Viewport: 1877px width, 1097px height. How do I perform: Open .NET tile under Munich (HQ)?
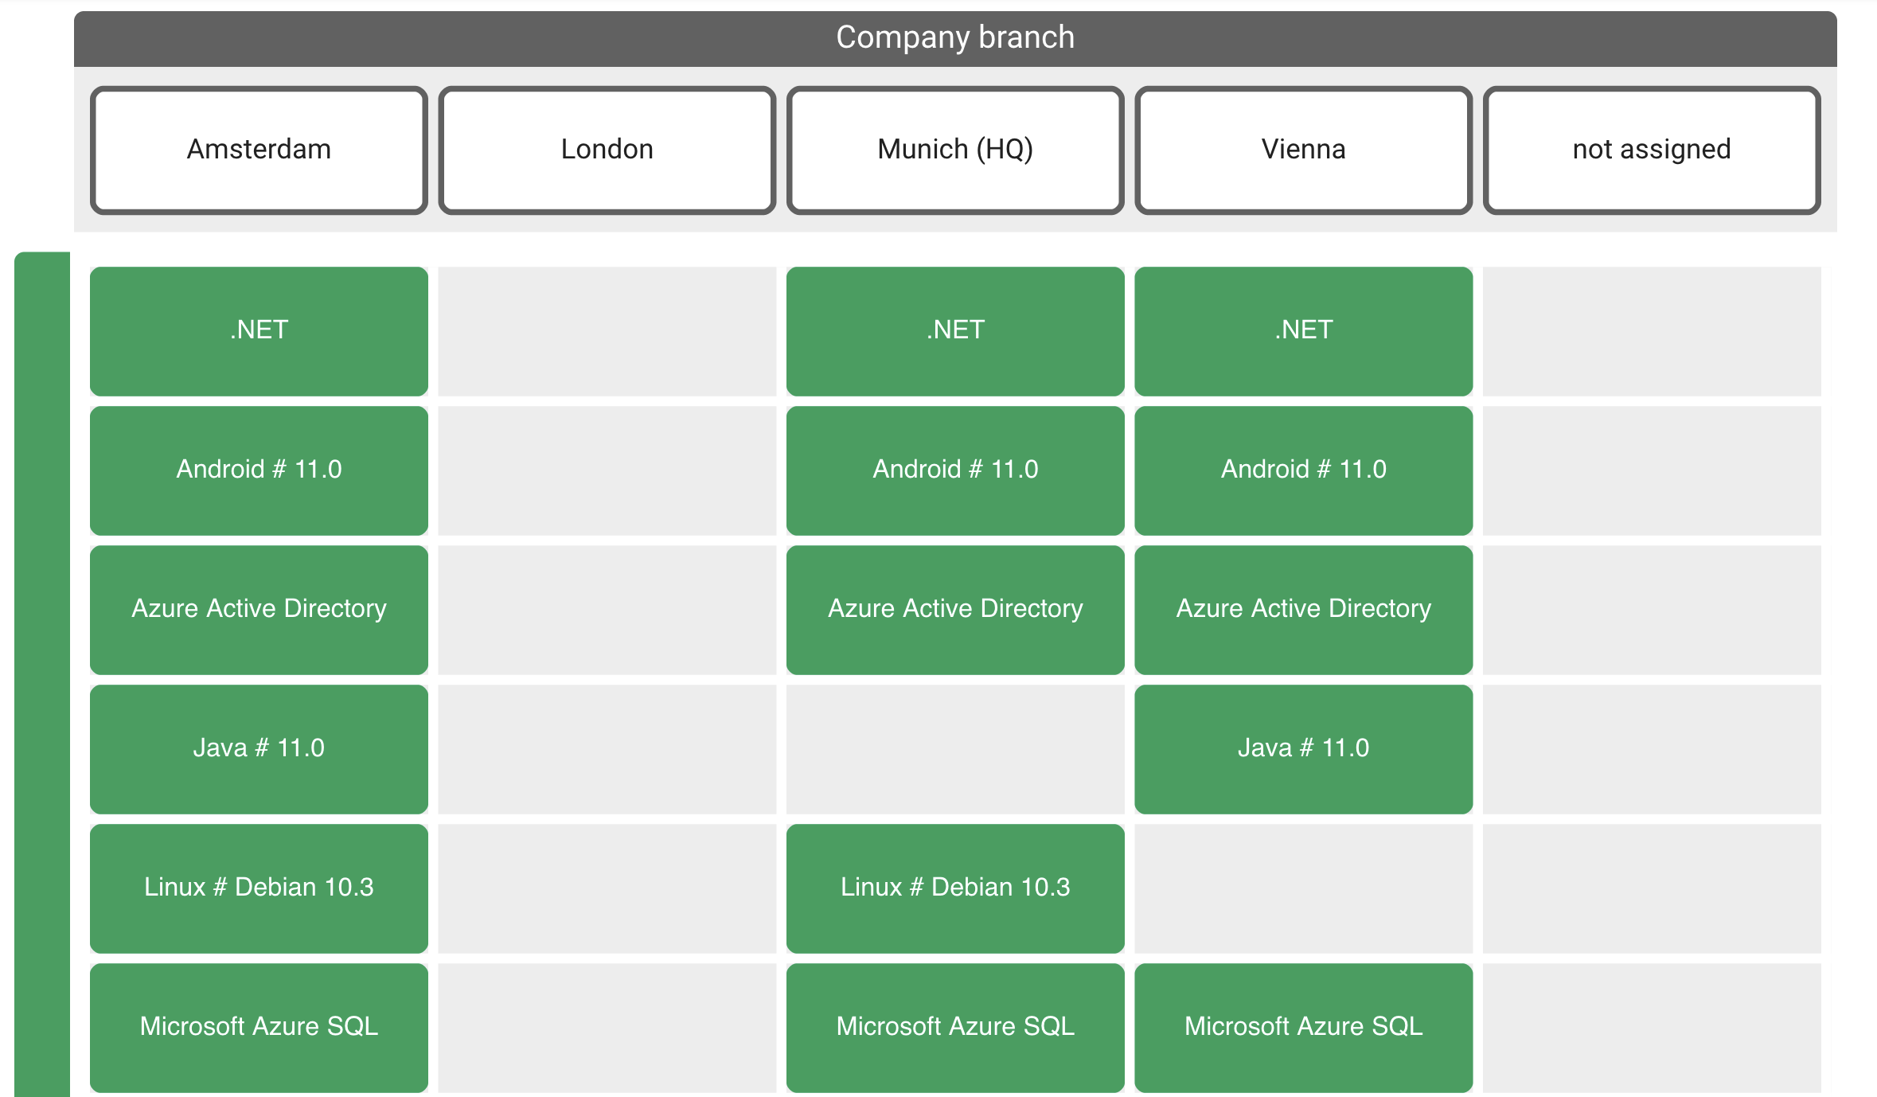(954, 330)
